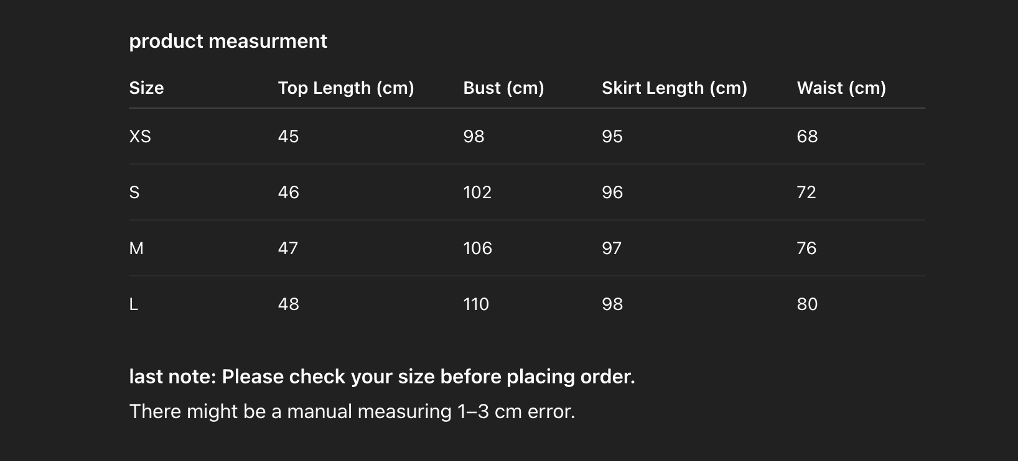1018x461 pixels.
Task: Select the XS size row label
Action: pos(140,137)
